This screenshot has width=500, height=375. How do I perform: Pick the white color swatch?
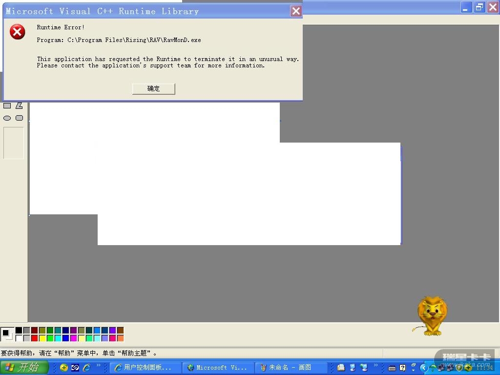pos(19,338)
